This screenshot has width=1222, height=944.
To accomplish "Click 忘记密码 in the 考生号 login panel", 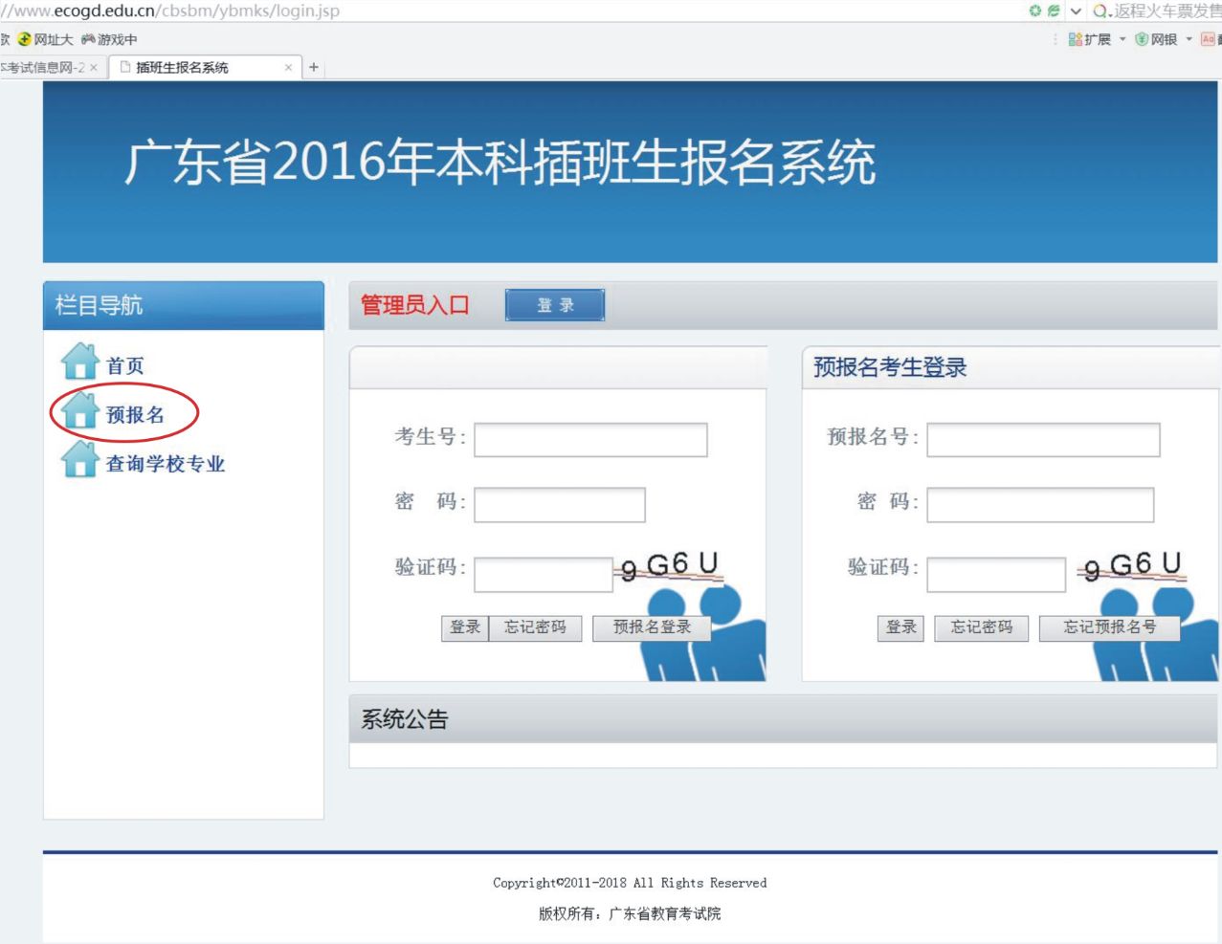I will click(535, 627).
